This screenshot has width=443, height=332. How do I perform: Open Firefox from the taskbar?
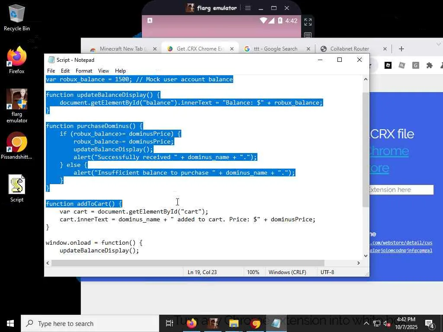click(x=192, y=323)
